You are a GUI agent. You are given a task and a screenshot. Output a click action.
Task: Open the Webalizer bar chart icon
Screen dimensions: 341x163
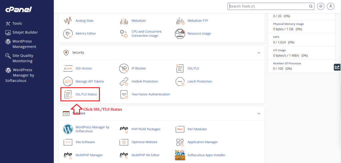pyautogui.click(x=124, y=21)
